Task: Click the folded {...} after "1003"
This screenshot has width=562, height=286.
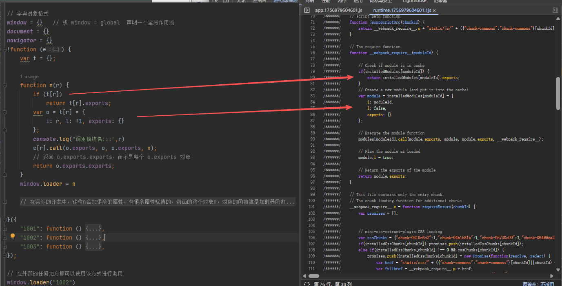Action: pos(93,246)
